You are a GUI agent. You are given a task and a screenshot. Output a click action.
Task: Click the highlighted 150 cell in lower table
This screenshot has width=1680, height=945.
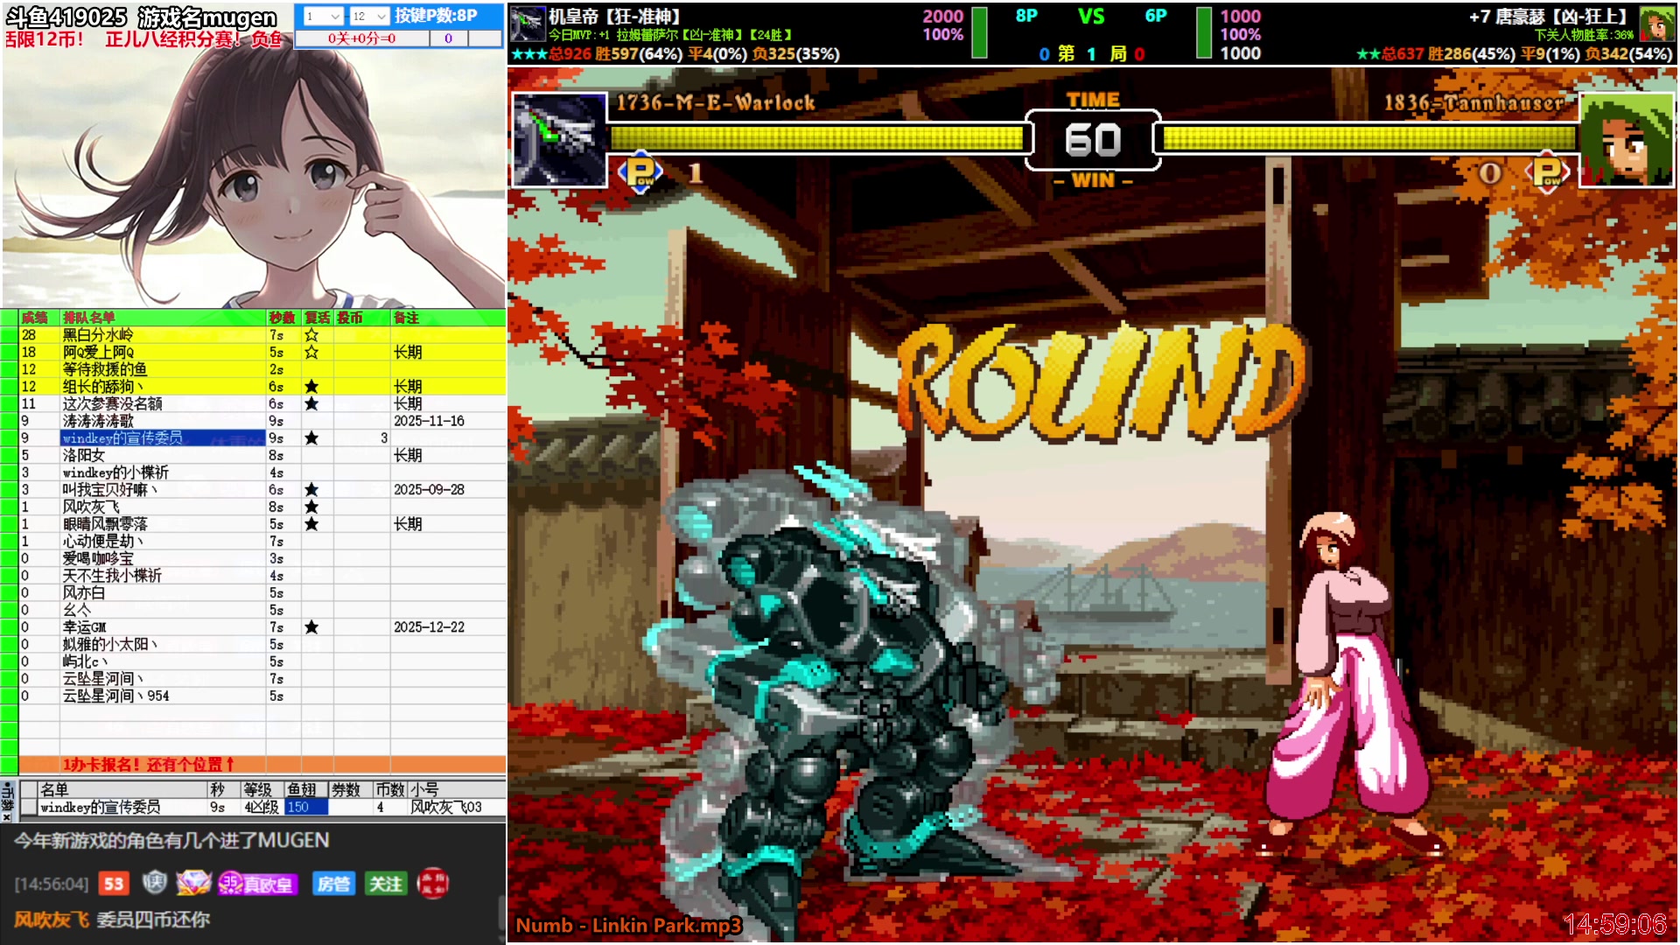pyautogui.click(x=306, y=807)
